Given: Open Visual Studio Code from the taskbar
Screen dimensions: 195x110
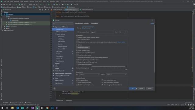Looking at the screenshot, I should (x=17, y=108).
